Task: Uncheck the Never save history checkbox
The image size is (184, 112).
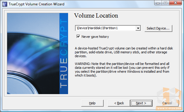Action: click(78, 37)
